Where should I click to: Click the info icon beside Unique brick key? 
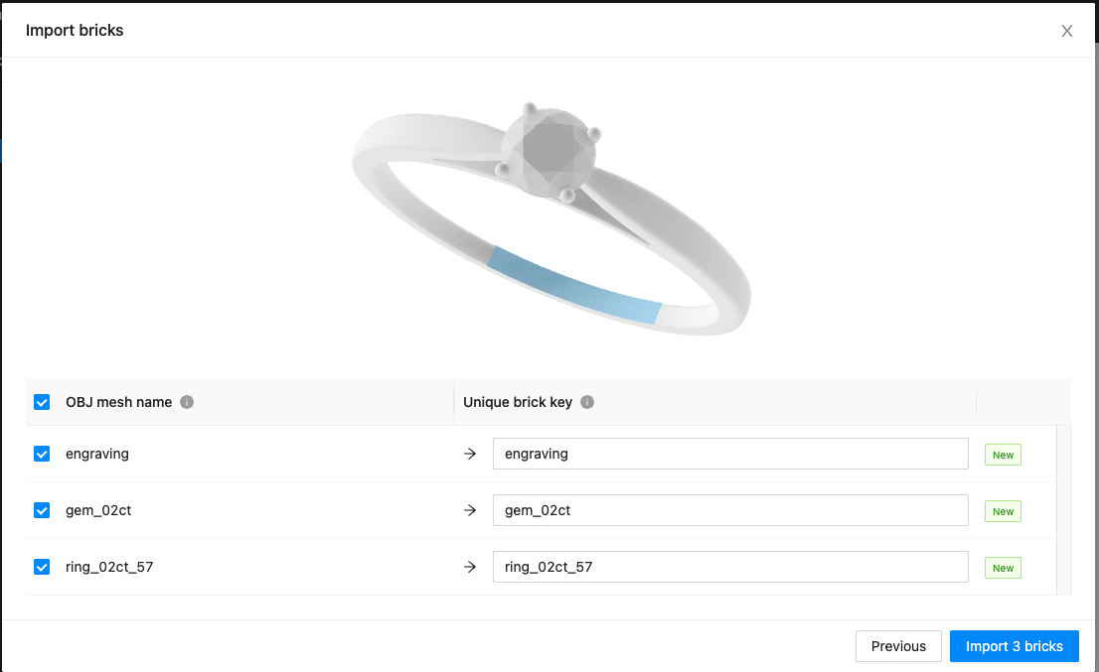[x=586, y=402]
